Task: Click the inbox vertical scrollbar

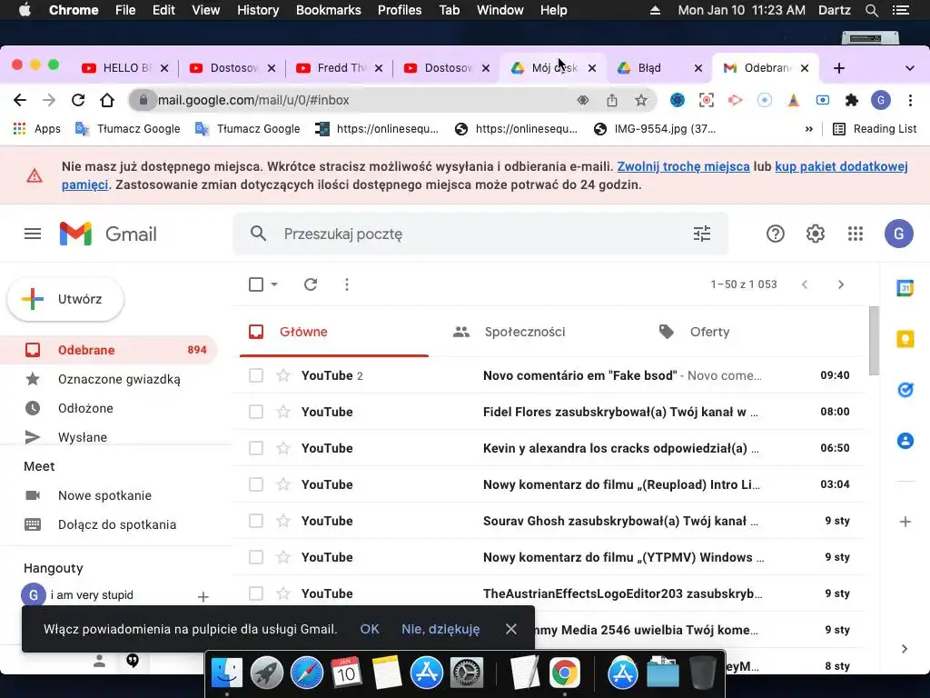Action: (x=874, y=341)
